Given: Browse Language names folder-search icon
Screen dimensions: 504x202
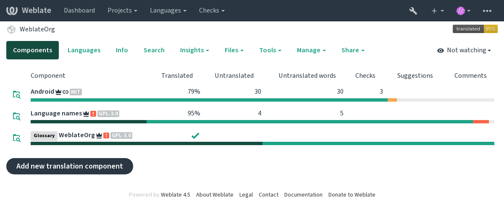Looking at the screenshot, I should point(16,116).
